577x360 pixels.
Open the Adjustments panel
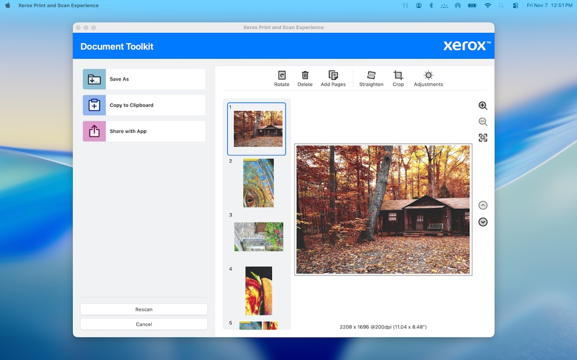pos(428,77)
